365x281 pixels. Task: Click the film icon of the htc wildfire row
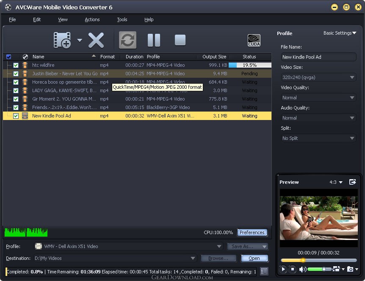(25, 65)
